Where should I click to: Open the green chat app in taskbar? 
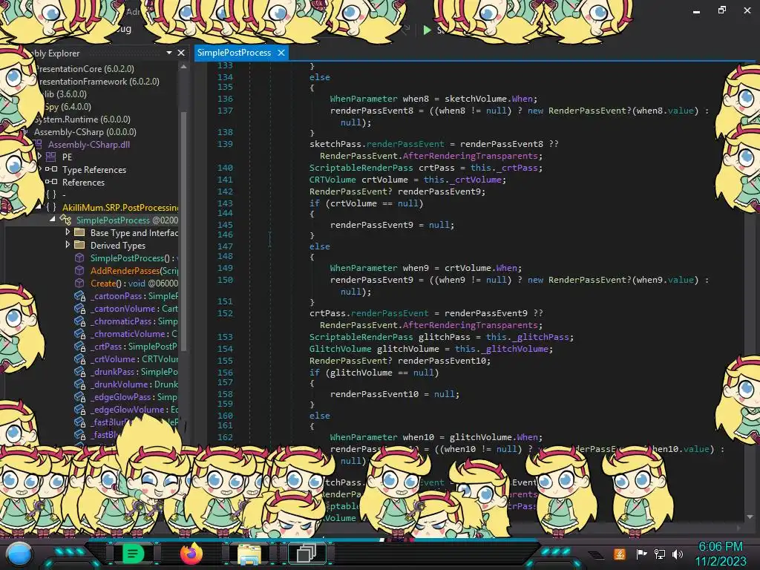pyautogui.click(x=134, y=554)
